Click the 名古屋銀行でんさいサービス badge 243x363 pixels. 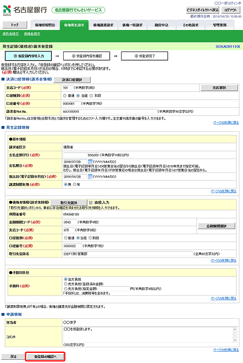pos(78,10)
